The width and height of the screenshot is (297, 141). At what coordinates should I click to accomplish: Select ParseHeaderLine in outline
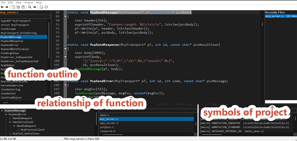(x=12, y=85)
